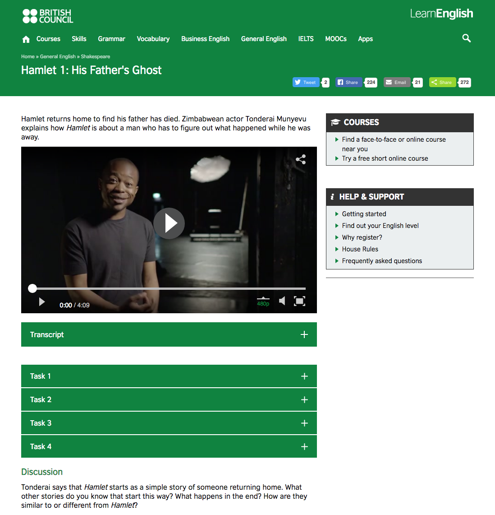Screen dimensions: 495x515
Task: Click the Email share button
Action: click(396, 82)
